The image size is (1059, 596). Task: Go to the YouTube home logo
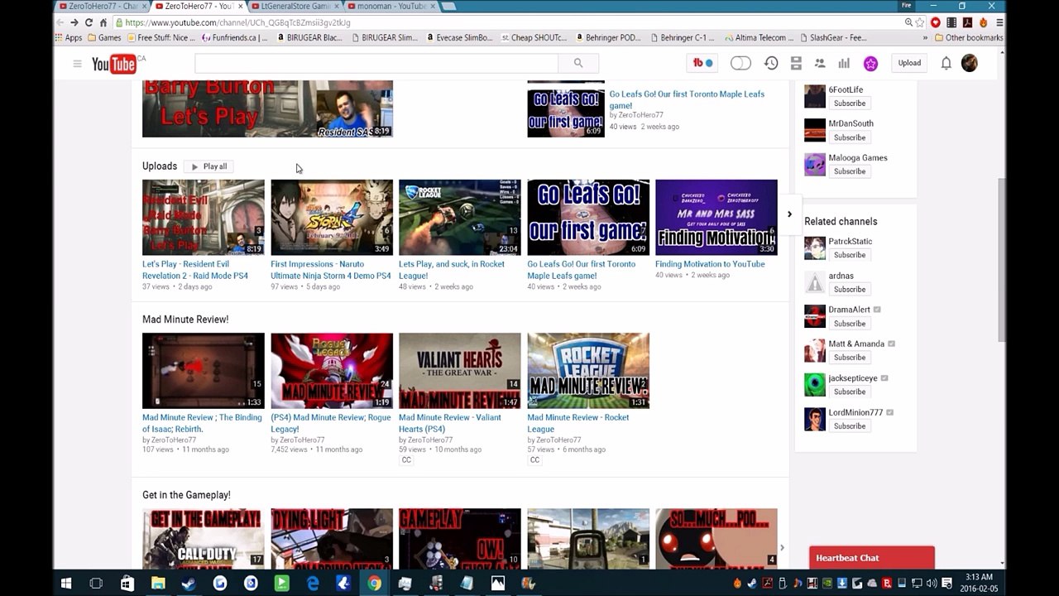(114, 64)
